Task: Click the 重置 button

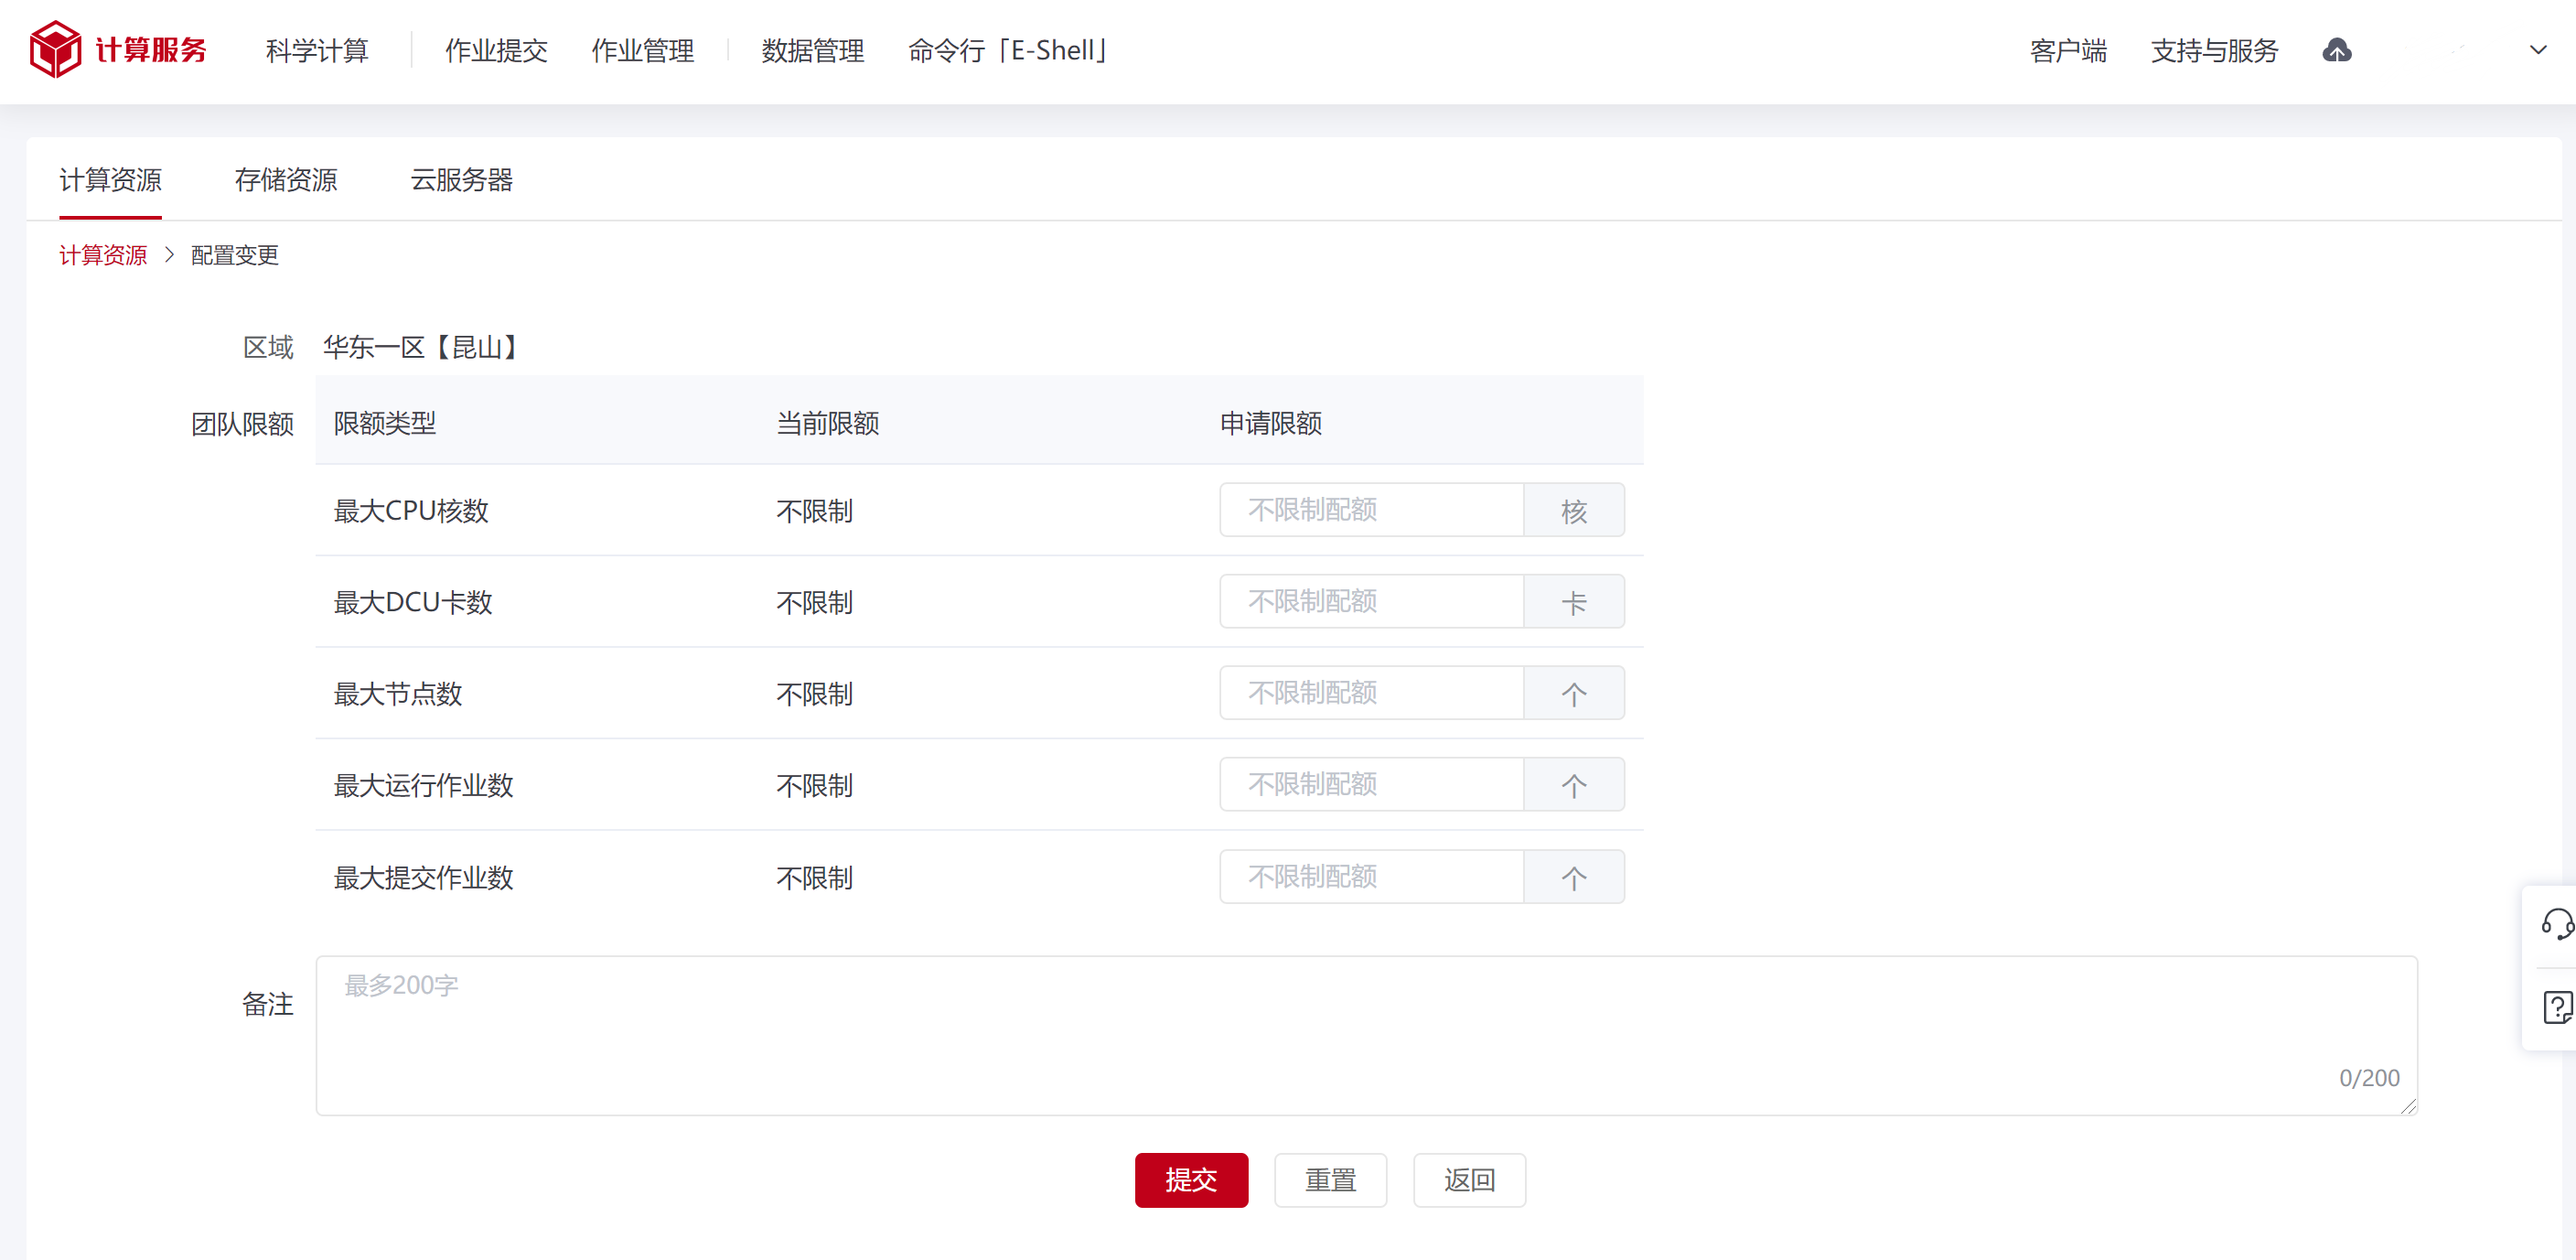Action: 1330,1180
